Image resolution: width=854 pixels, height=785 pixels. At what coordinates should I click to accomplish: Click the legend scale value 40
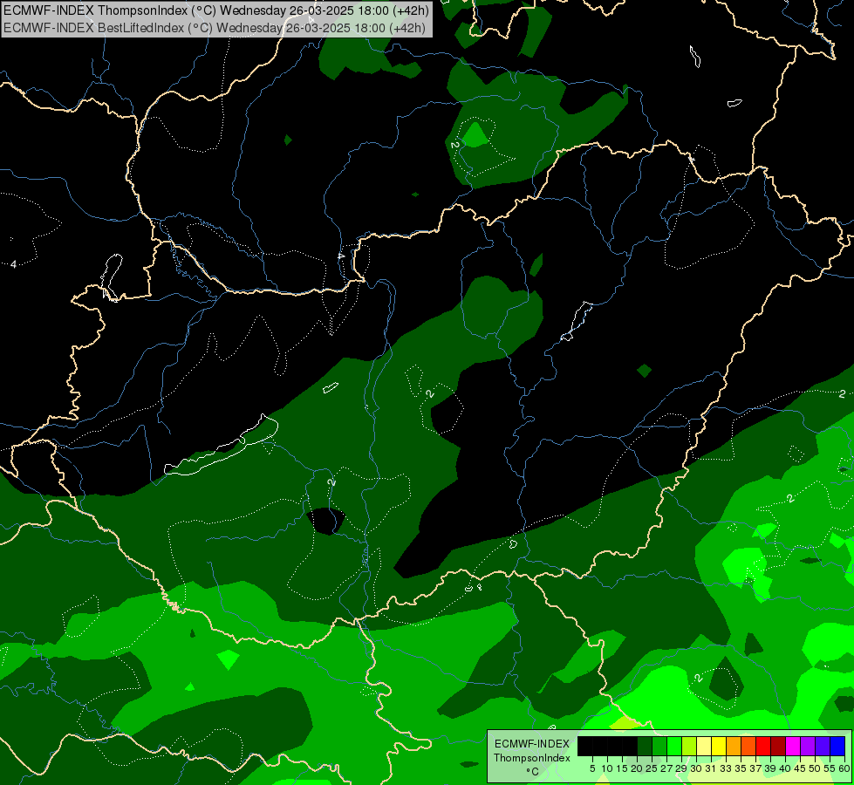785,768
